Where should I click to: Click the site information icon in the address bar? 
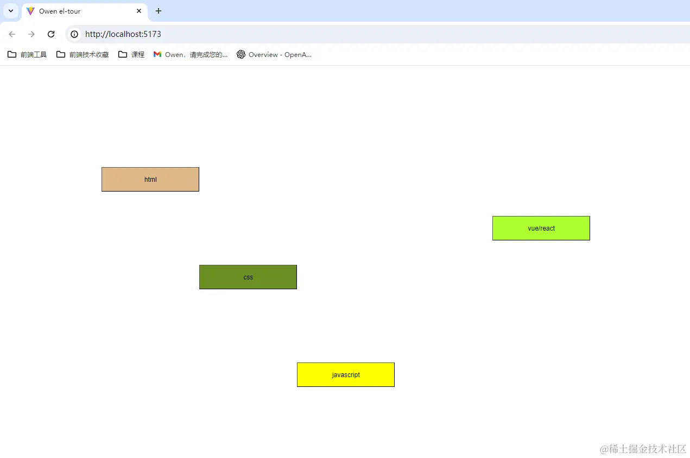(x=74, y=34)
